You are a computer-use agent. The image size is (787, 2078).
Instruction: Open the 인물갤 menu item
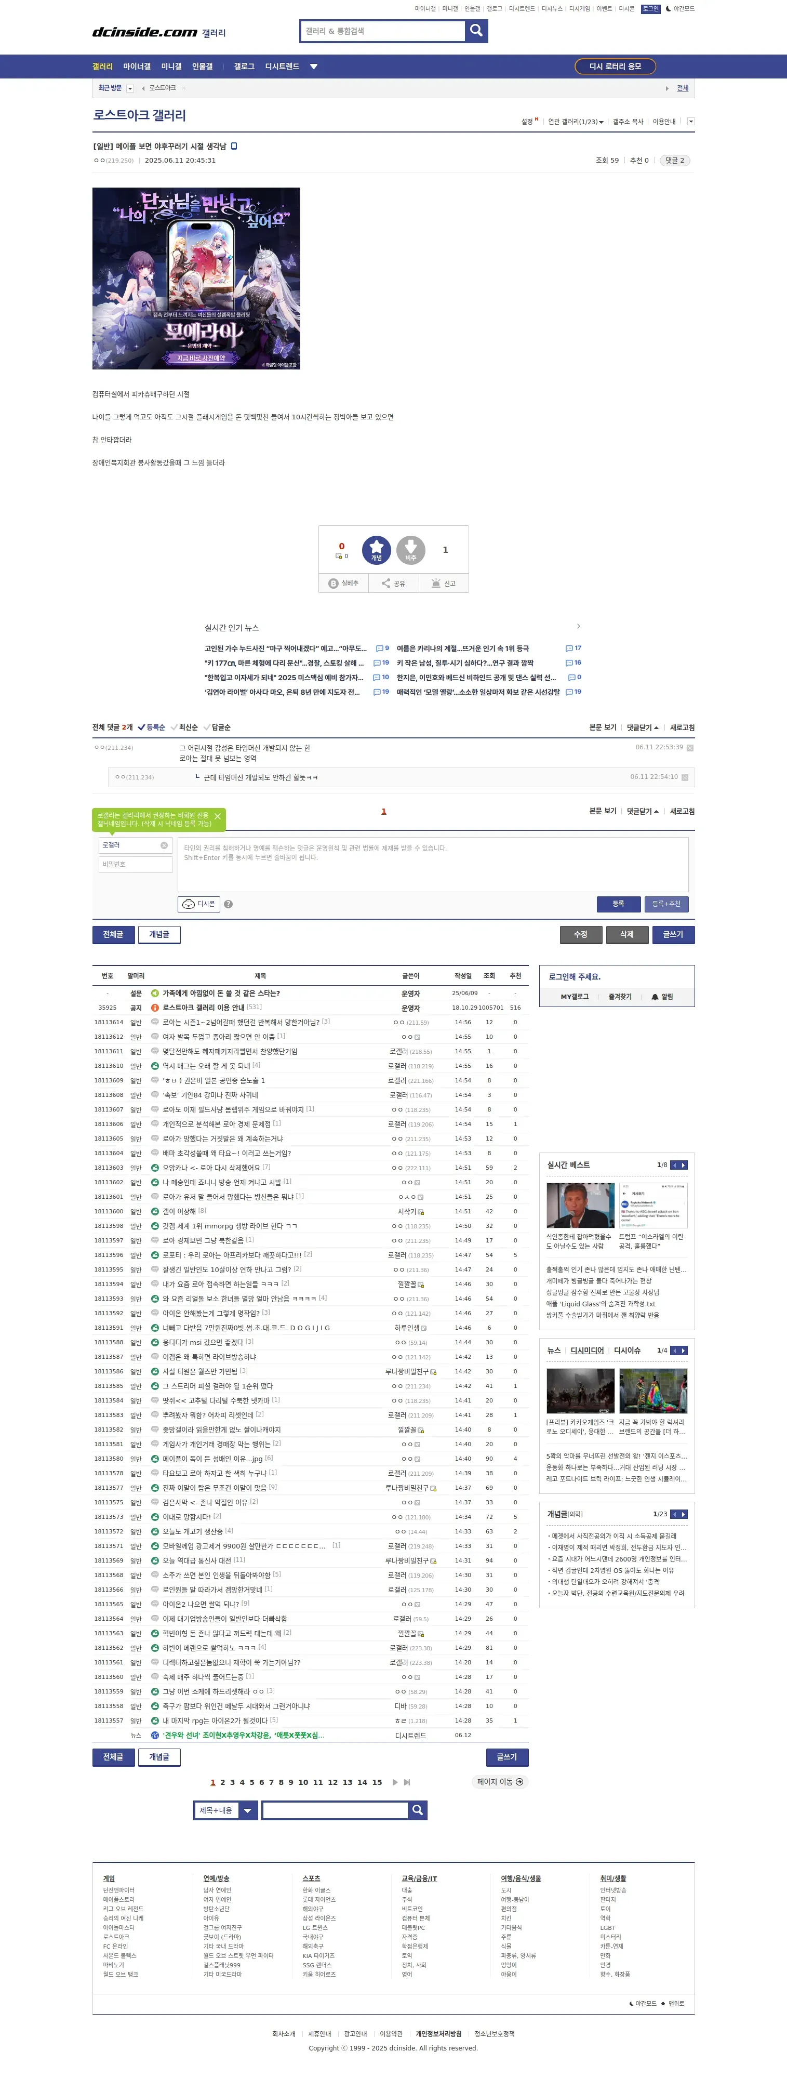tap(203, 67)
